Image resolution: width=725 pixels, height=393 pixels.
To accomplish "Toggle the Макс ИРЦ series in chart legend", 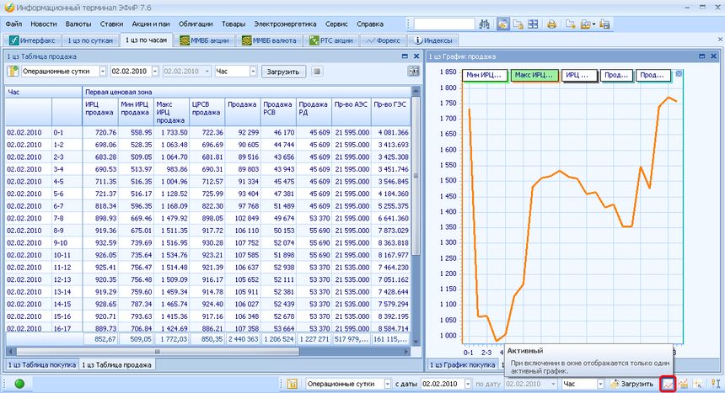I will (x=534, y=76).
